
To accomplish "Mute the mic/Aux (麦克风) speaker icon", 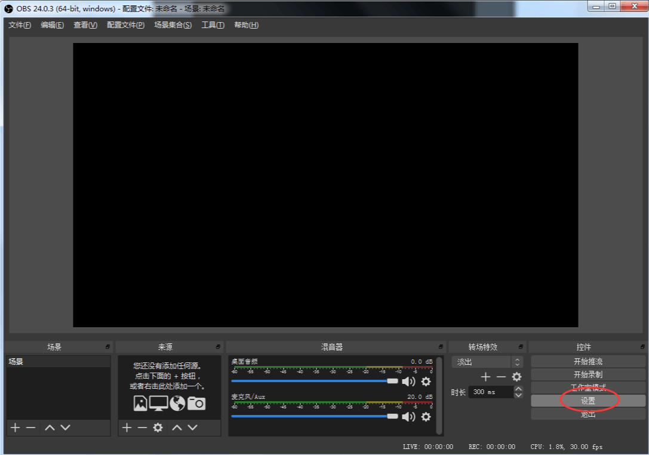I will pos(408,417).
